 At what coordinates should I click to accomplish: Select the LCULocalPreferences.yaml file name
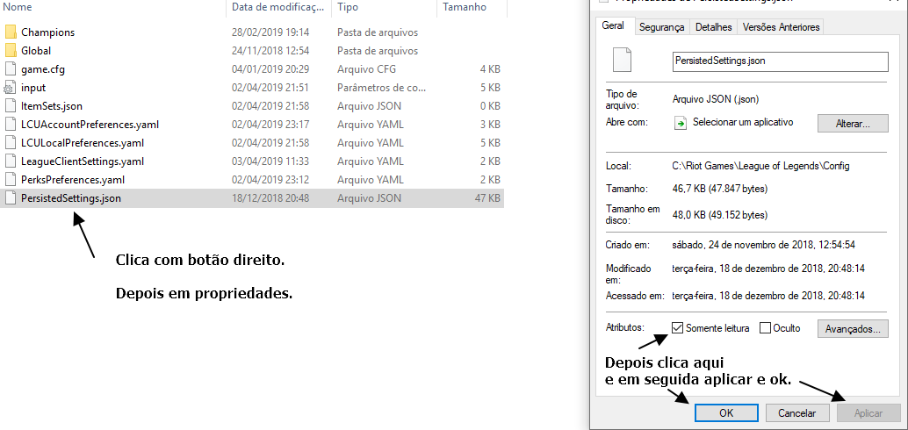[83, 143]
